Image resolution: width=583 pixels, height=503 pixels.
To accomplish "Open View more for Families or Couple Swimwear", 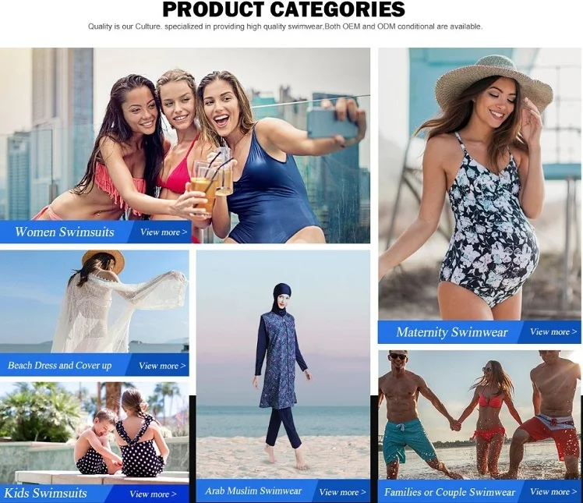I will pyautogui.click(x=553, y=492).
